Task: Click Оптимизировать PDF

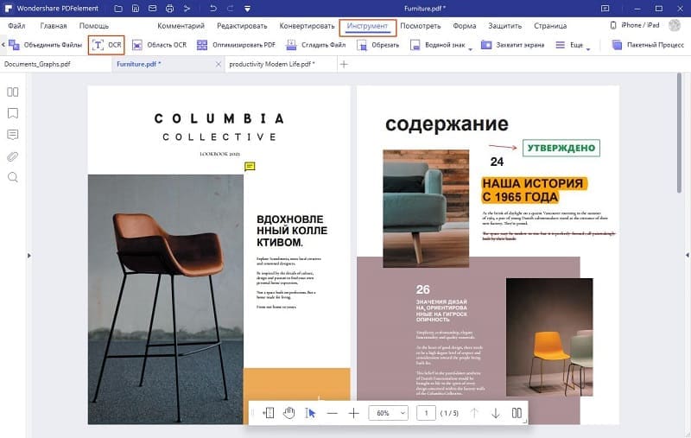Action: (236, 45)
